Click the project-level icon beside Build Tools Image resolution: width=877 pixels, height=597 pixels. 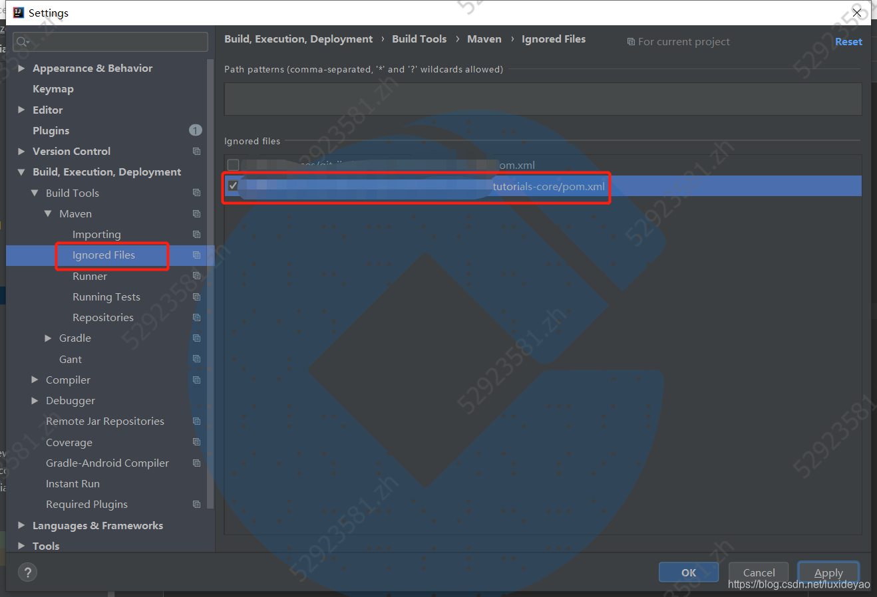196,193
